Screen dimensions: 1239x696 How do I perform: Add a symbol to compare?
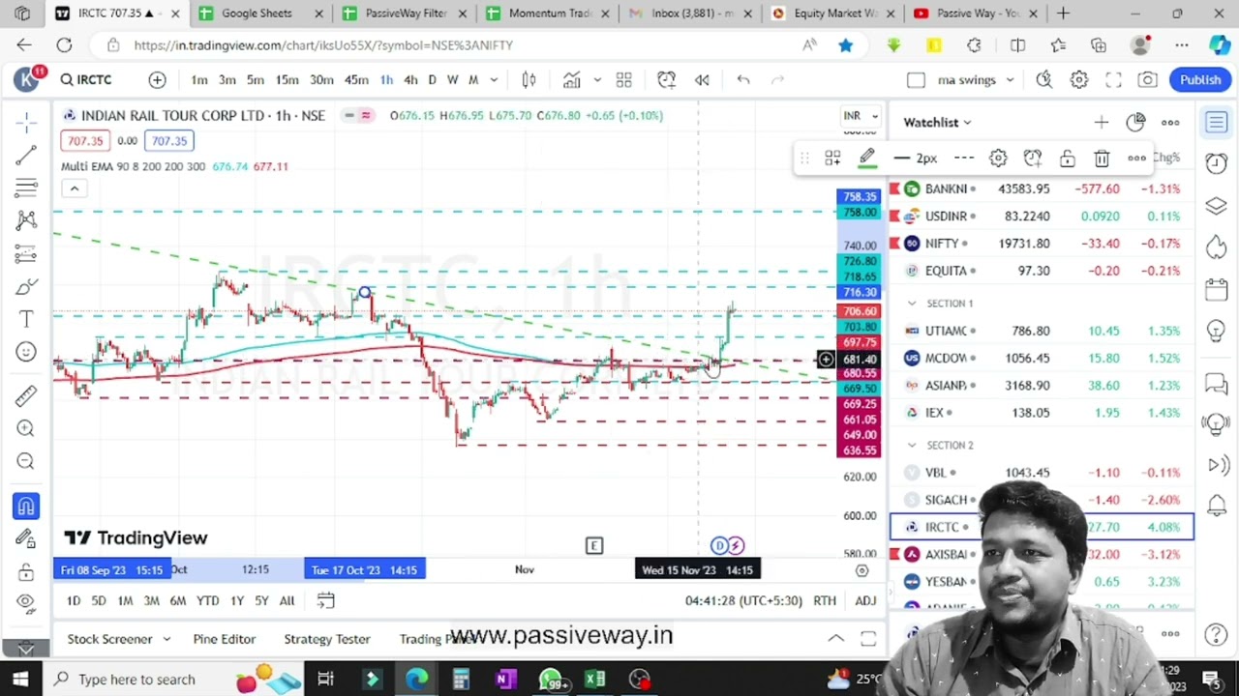[x=157, y=80]
